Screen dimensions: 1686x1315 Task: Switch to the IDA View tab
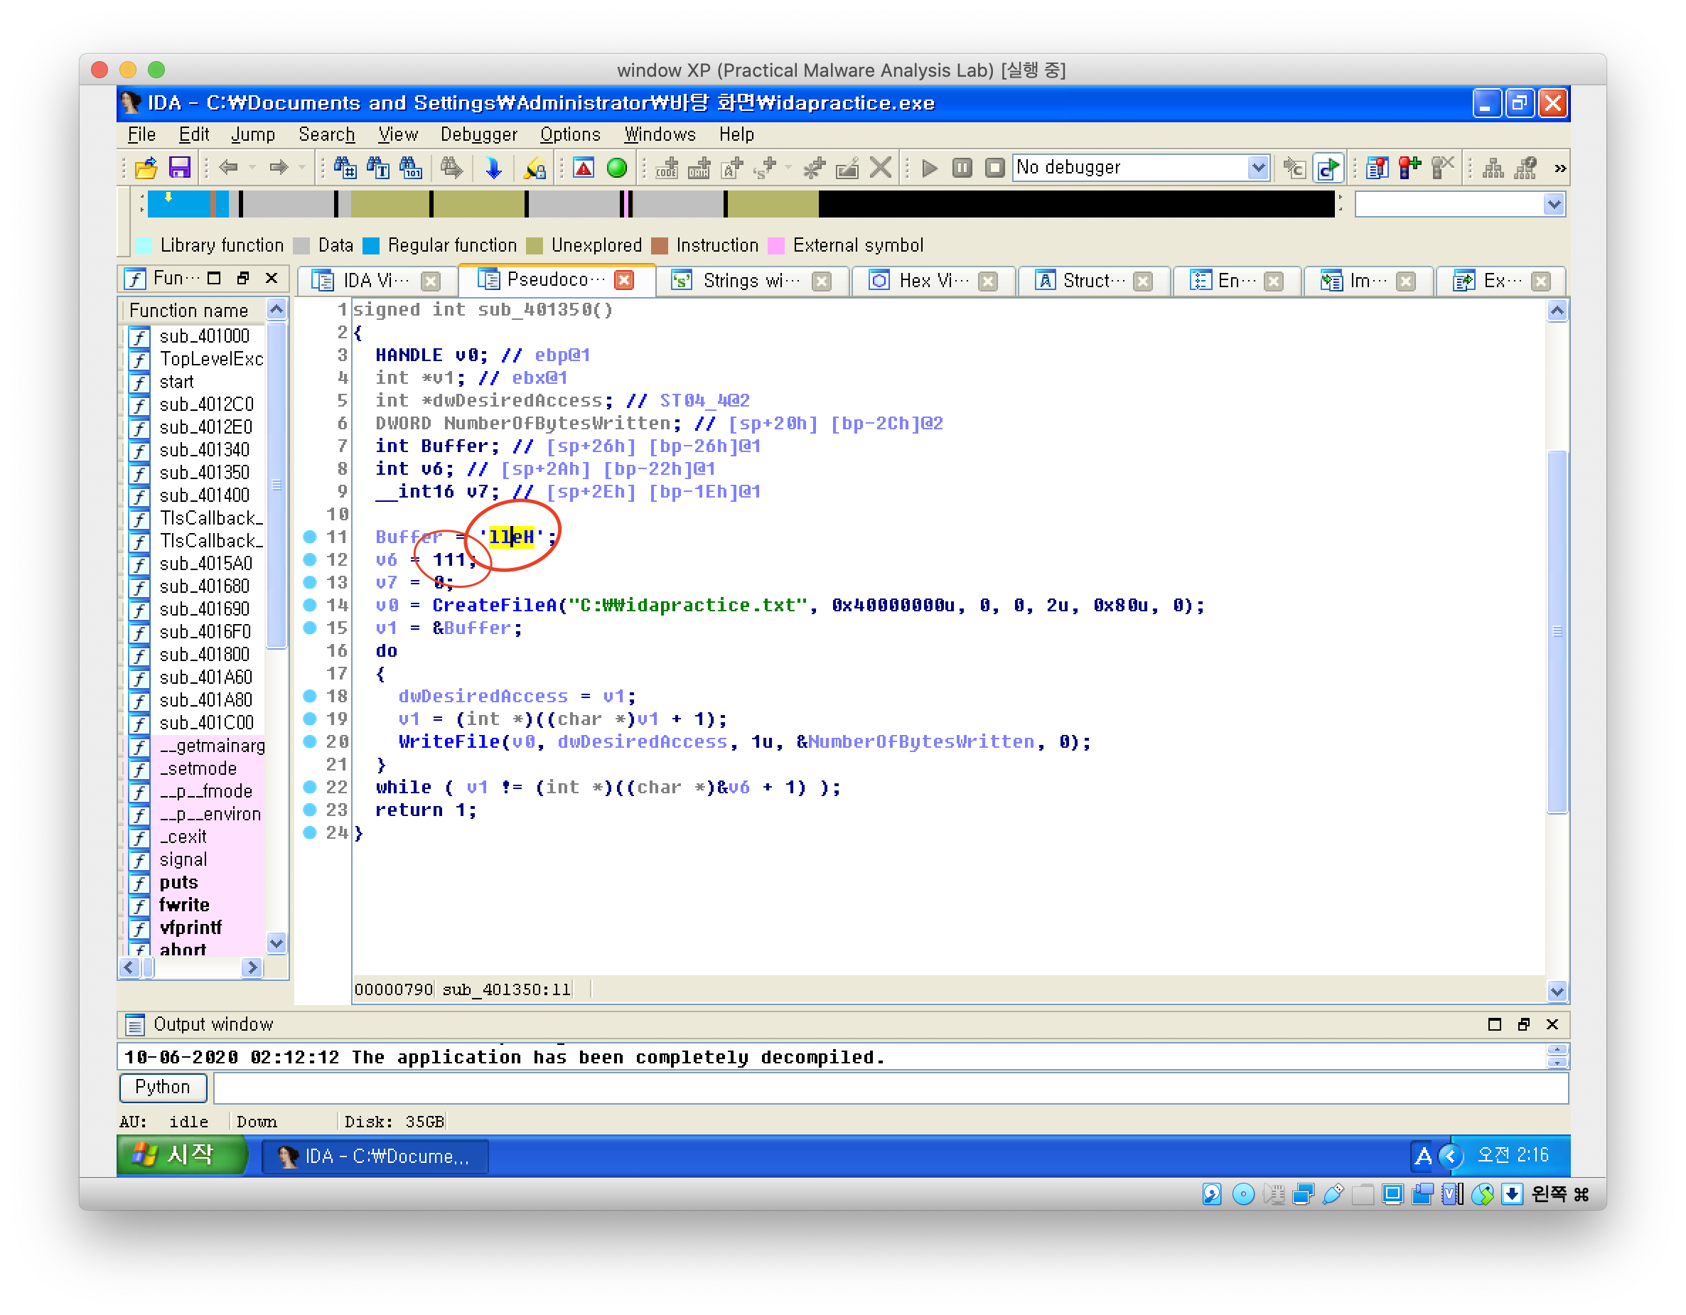point(376,280)
